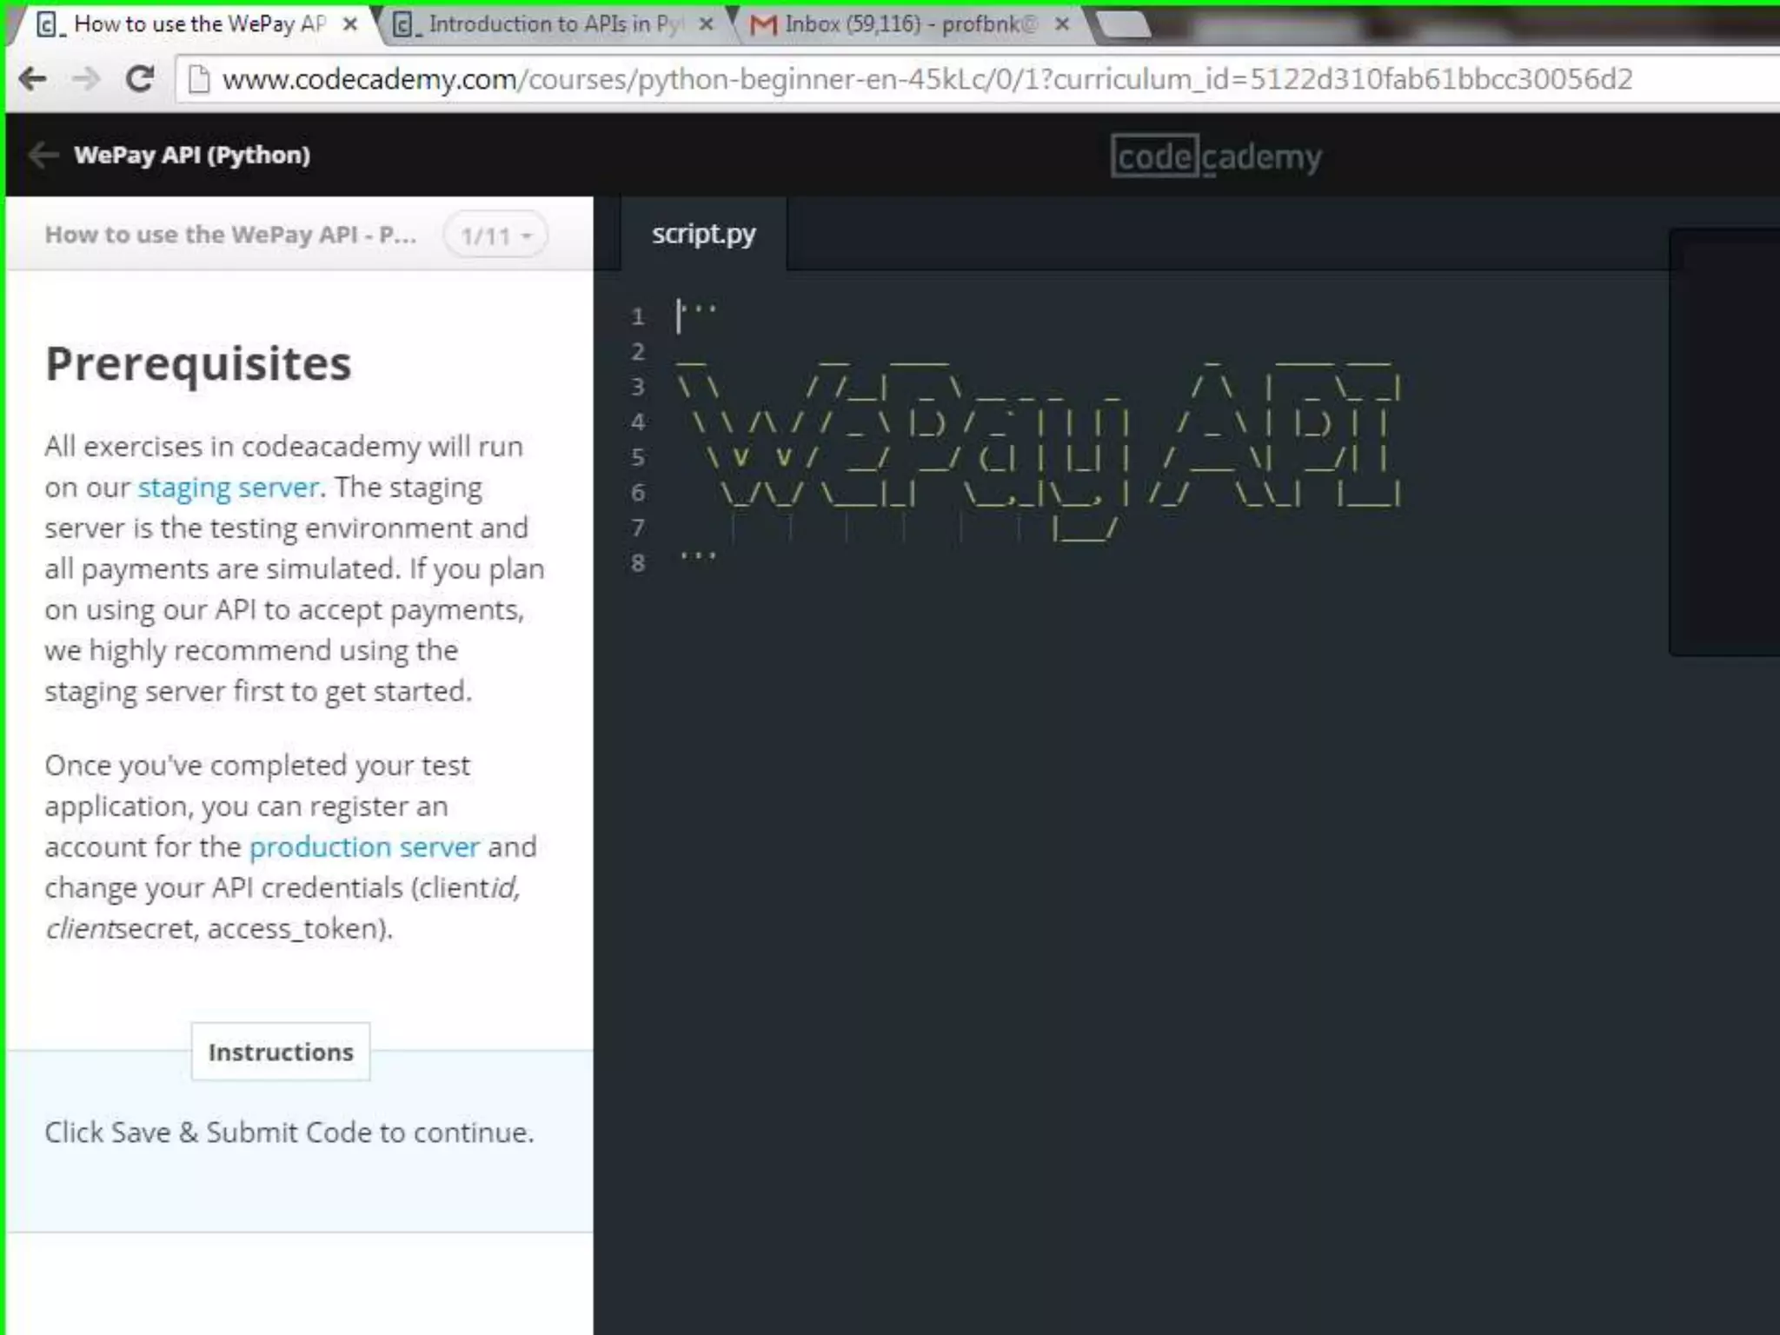This screenshot has height=1335, width=1780.
Task: Click line number 8 in the editor gutter
Action: pyautogui.click(x=638, y=563)
